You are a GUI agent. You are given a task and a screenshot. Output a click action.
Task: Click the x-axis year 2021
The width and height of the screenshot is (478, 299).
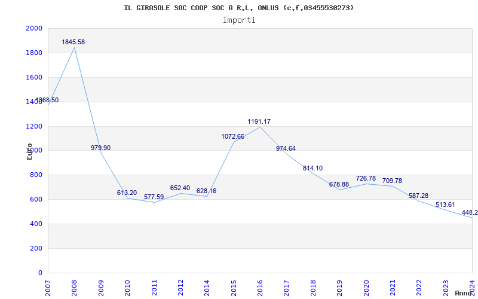[x=393, y=288]
